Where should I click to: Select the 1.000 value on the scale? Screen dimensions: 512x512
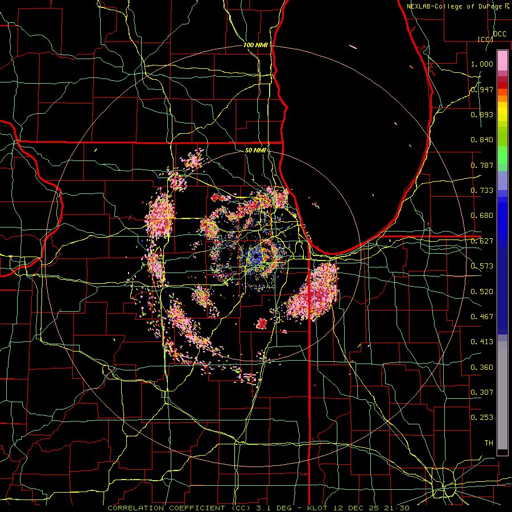482,64
